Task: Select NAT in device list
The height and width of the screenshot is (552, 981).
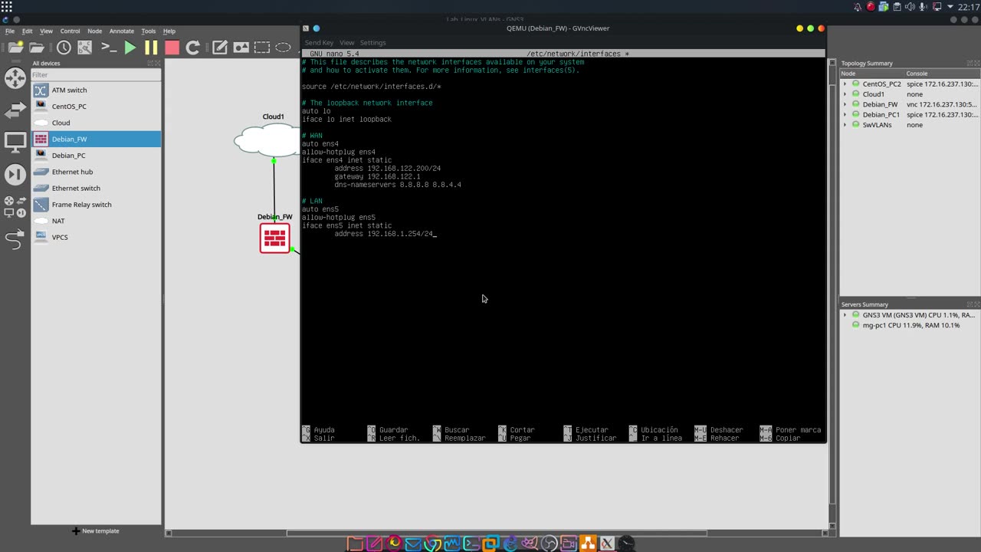Action: [x=96, y=221]
